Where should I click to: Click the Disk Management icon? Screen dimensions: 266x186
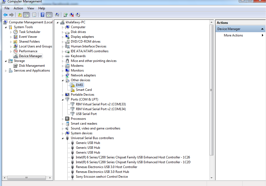tap(16, 66)
